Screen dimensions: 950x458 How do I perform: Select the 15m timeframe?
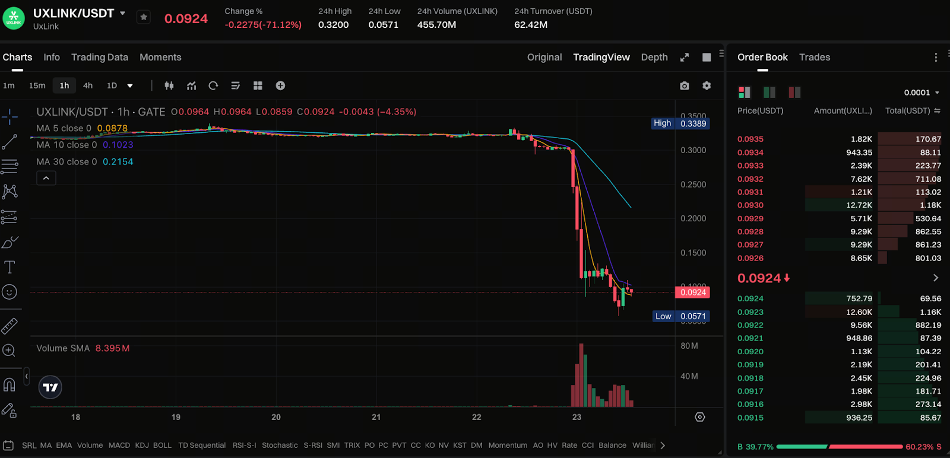[x=37, y=85]
